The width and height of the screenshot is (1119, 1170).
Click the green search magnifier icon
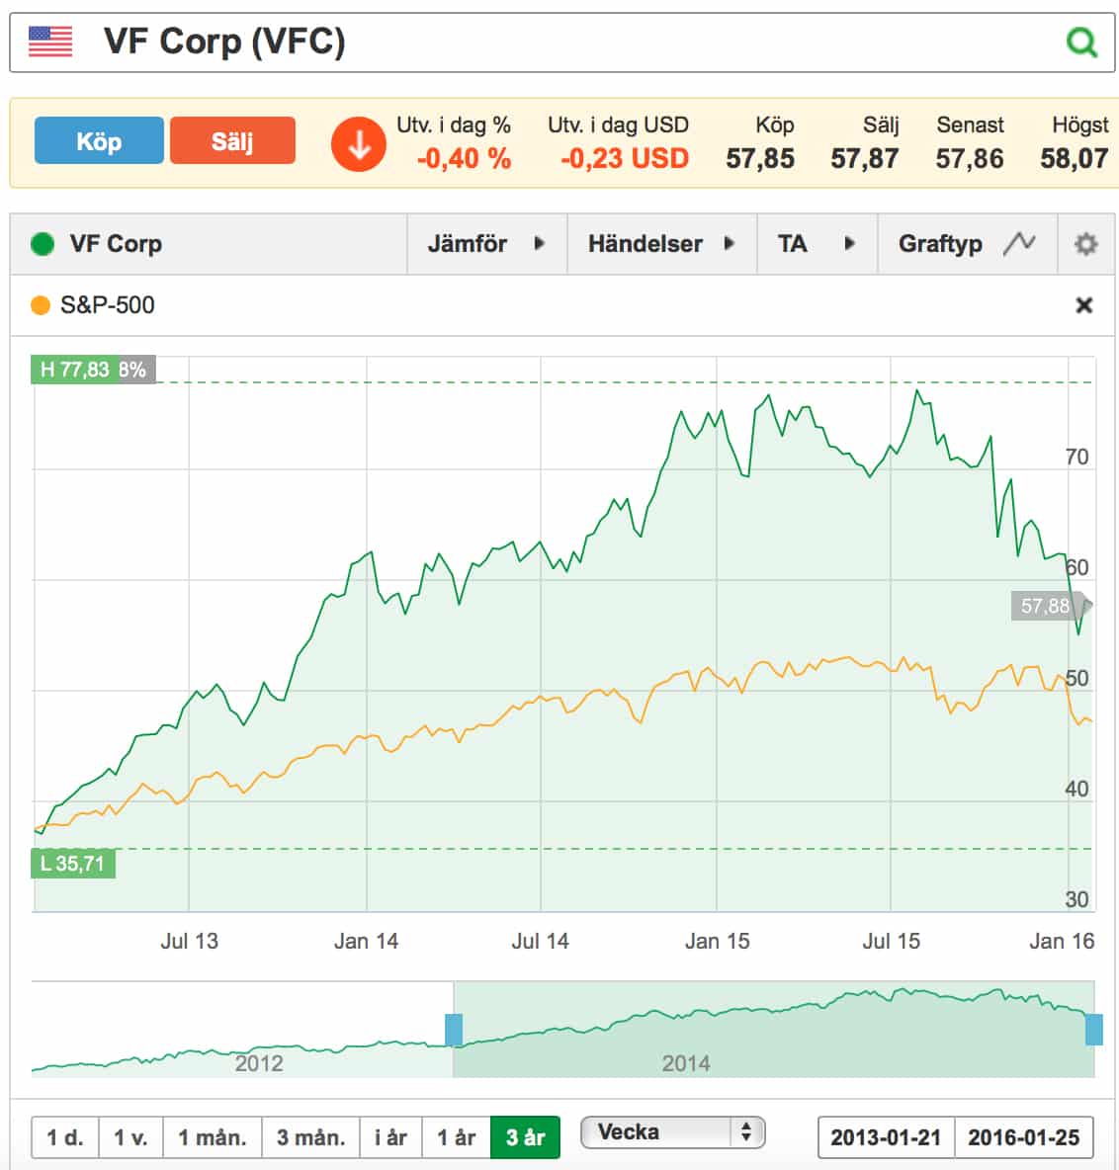[x=1081, y=42]
